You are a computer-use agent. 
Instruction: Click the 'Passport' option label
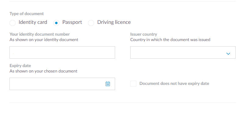[72, 22]
